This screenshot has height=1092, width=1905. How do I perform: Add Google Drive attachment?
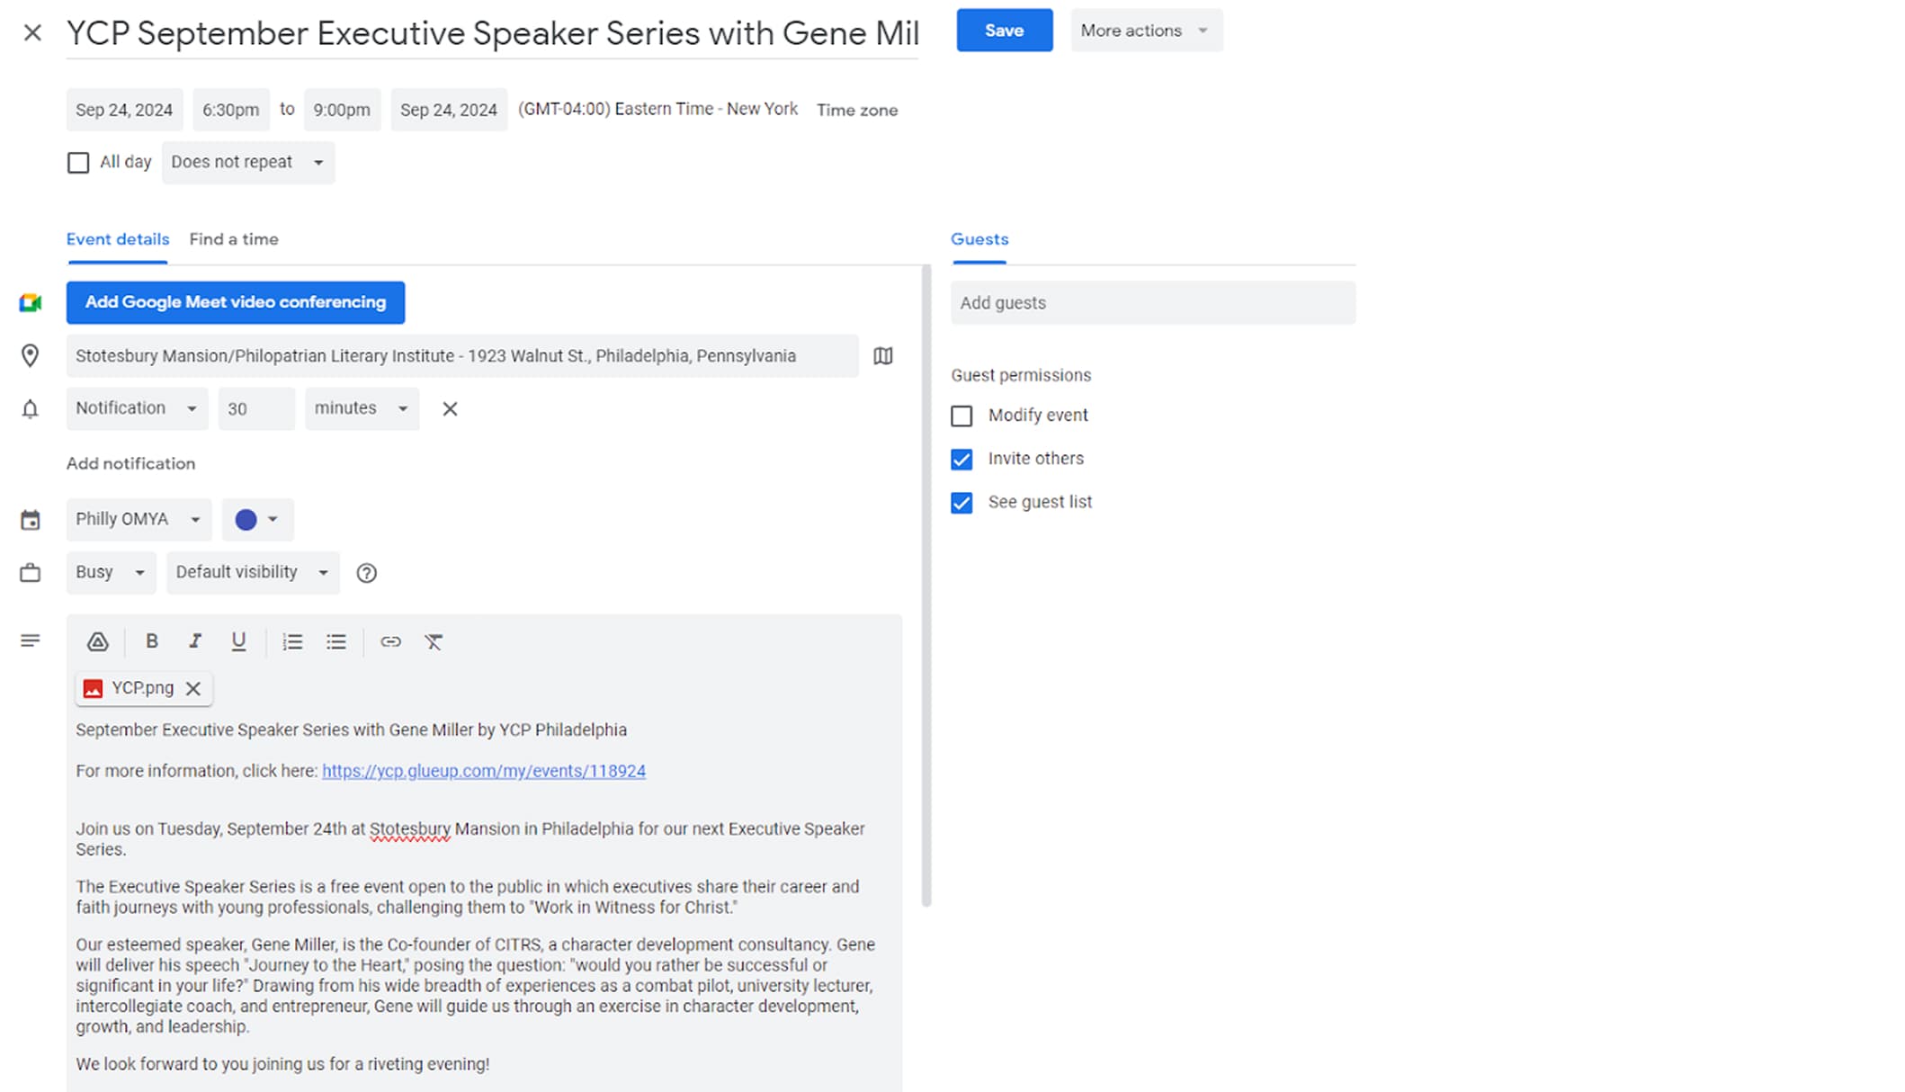tap(97, 641)
